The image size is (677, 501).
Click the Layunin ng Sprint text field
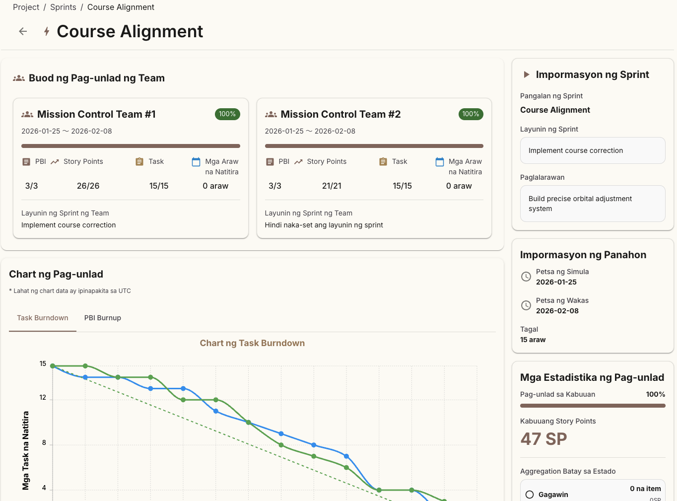click(592, 150)
